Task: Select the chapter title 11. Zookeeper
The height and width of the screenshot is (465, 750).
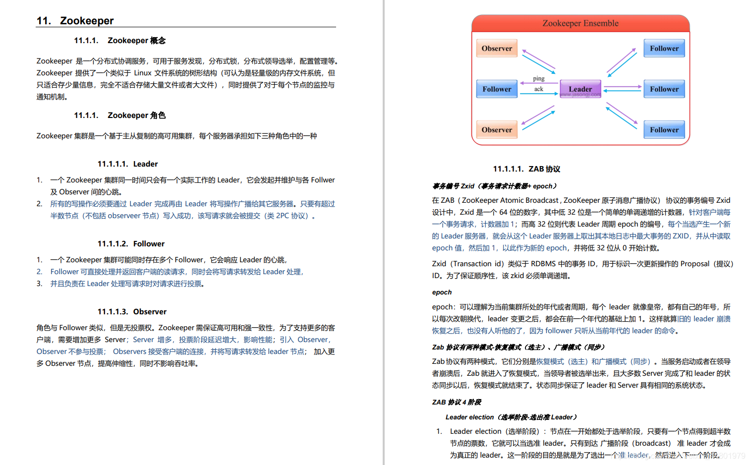Action: 74,20
